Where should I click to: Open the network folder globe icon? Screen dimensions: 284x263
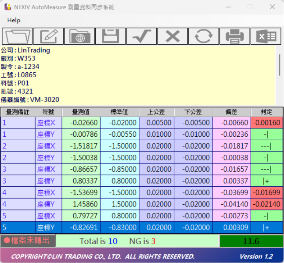[x=79, y=36]
